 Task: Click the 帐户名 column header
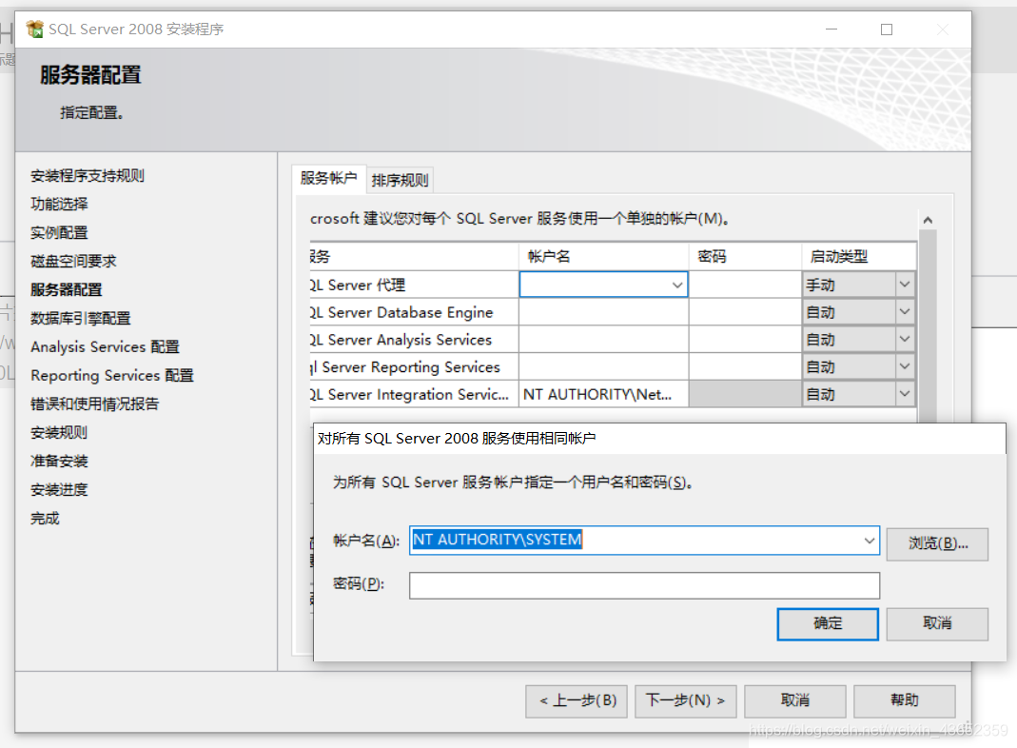click(x=604, y=256)
